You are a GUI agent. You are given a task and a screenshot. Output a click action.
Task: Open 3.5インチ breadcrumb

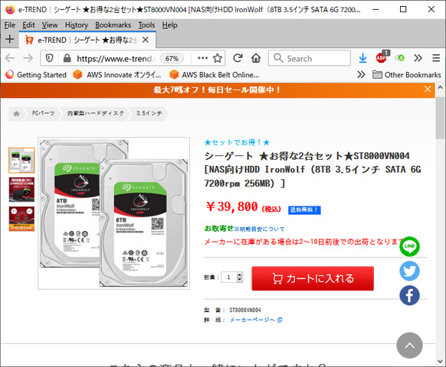(149, 113)
